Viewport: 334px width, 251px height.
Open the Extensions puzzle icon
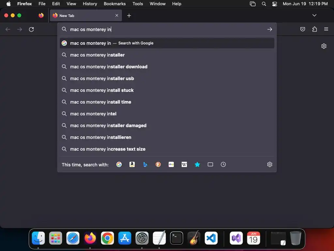coord(314,29)
